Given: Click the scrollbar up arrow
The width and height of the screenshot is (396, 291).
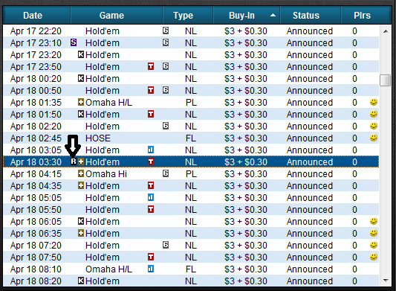Looking at the screenshot, I should pyautogui.click(x=386, y=31).
